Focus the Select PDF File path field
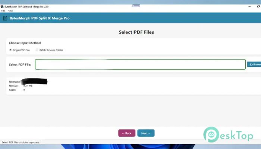Screen dimensions: 261x149 pyautogui.click(x=140, y=64)
